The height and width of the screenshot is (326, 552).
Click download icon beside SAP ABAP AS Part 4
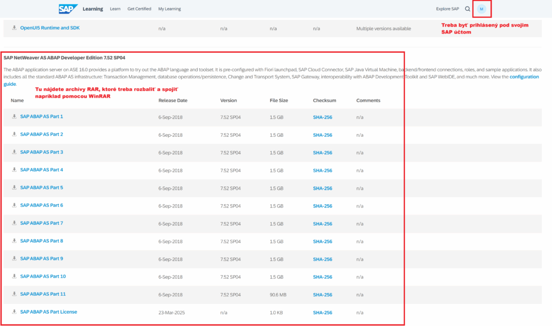(15, 169)
